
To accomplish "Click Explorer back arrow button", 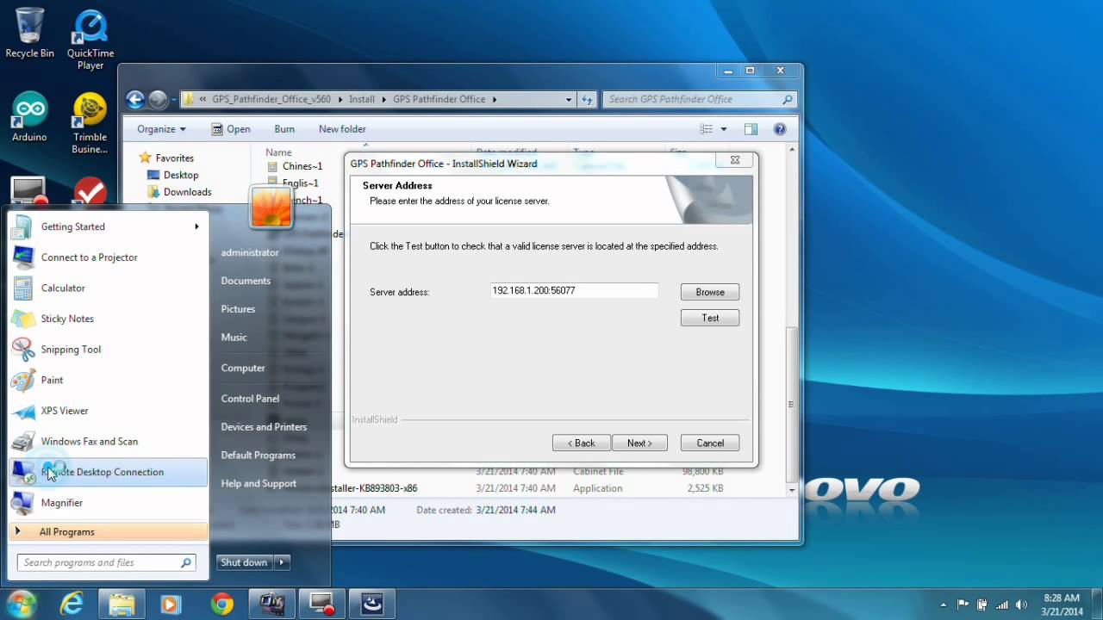I will pos(135,99).
